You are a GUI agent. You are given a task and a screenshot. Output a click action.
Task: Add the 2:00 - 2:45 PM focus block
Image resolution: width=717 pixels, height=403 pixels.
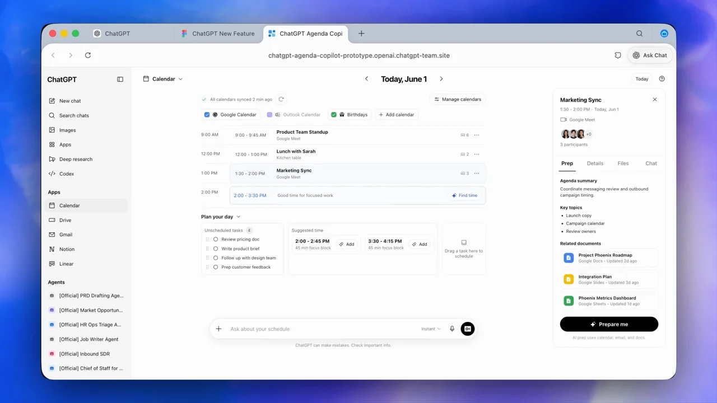coord(347,244)
